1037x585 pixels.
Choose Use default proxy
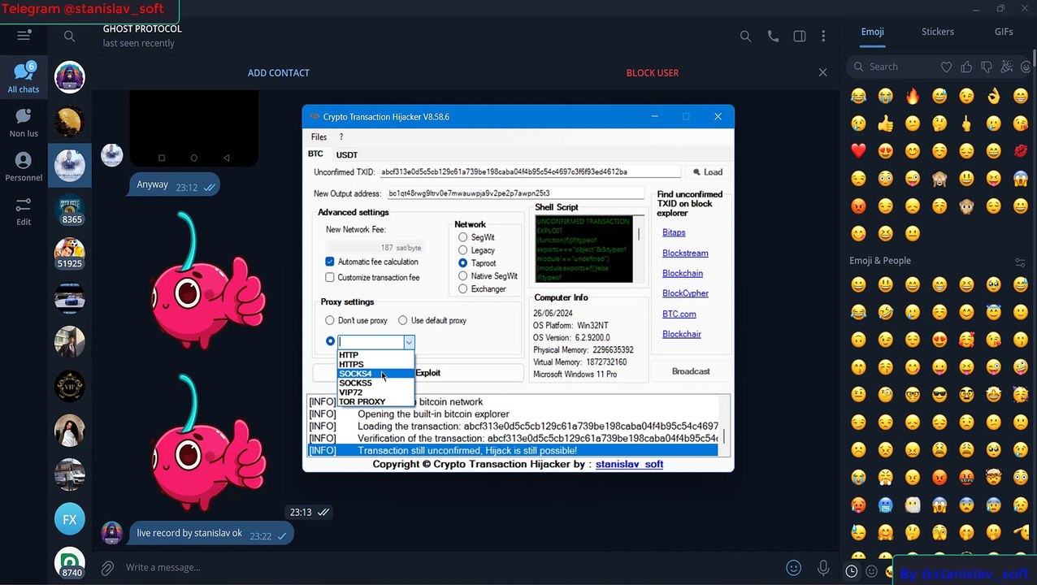click(x=402, y=320)
